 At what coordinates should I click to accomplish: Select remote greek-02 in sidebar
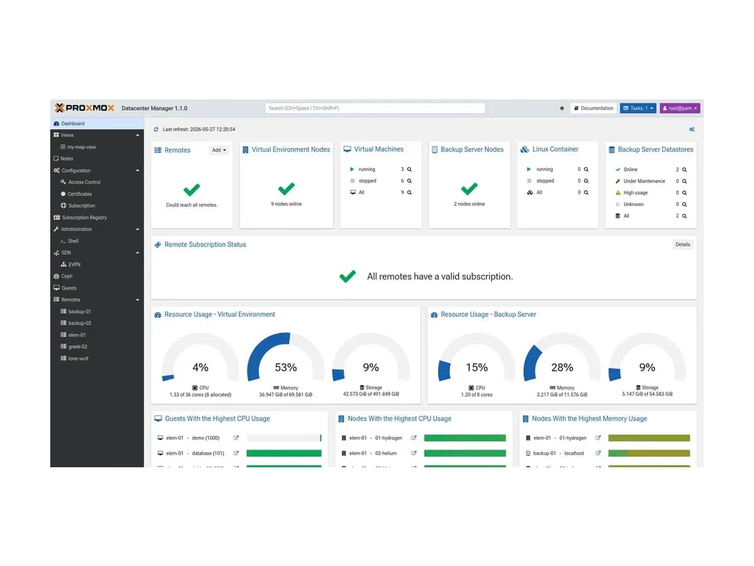click(x=97, y=347)
